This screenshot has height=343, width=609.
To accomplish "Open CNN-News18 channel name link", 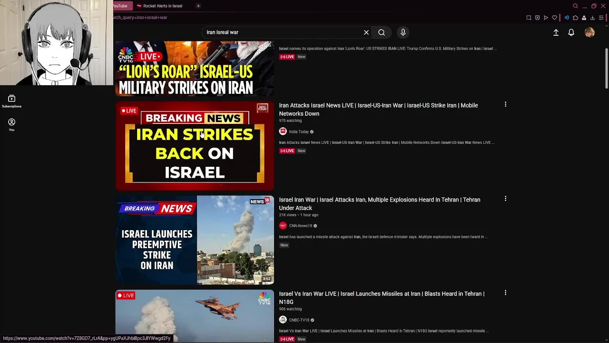I will coord(300,226).
